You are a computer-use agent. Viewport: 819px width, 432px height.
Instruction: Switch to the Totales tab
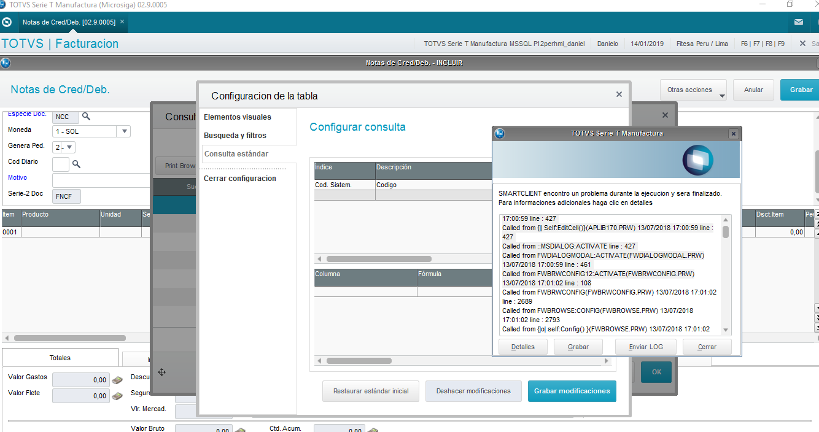pos(60,358)
